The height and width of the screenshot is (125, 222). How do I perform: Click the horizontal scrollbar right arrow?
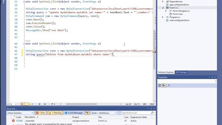(120, 104)
